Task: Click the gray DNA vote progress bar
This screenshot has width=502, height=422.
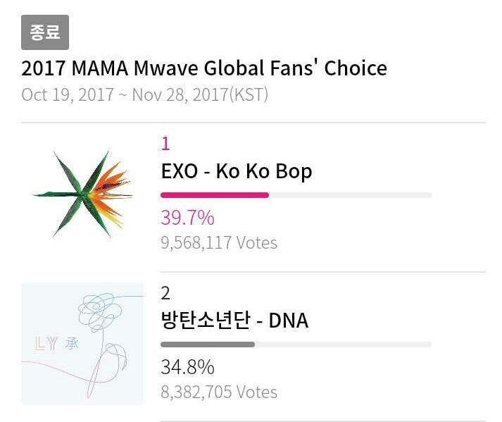Action: (x=208, y=345)
